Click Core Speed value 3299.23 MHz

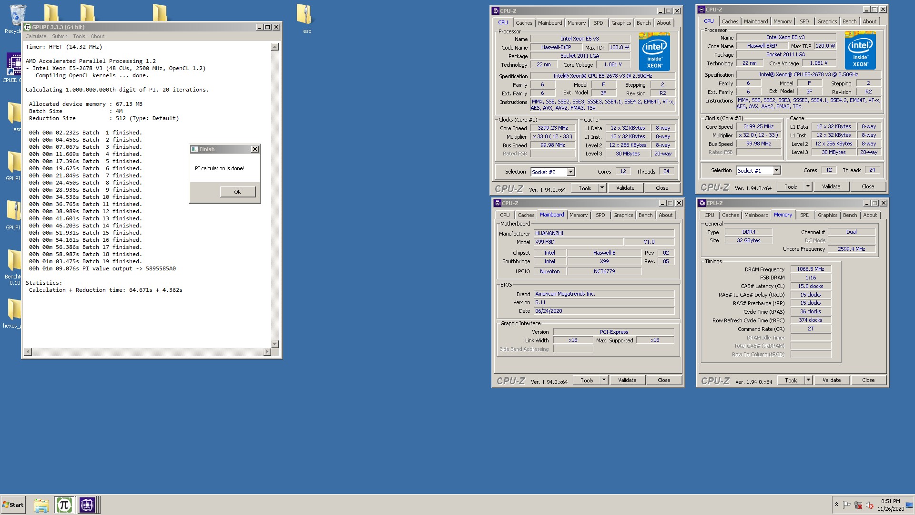[553, 128]
